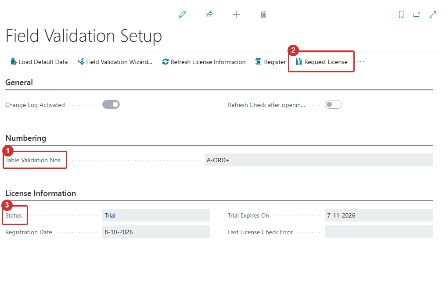
Task: Open page in new window icon
Action: (x=417, y=14)
